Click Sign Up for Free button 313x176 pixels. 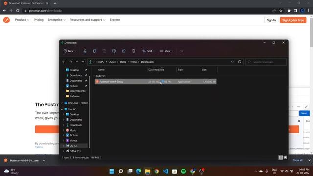(x=293, y=20)
